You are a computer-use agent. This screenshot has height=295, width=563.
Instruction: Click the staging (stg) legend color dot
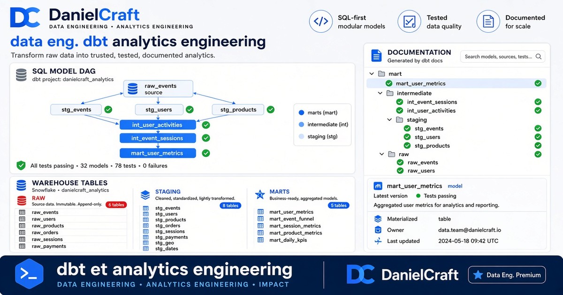click(x=301, y=136)
